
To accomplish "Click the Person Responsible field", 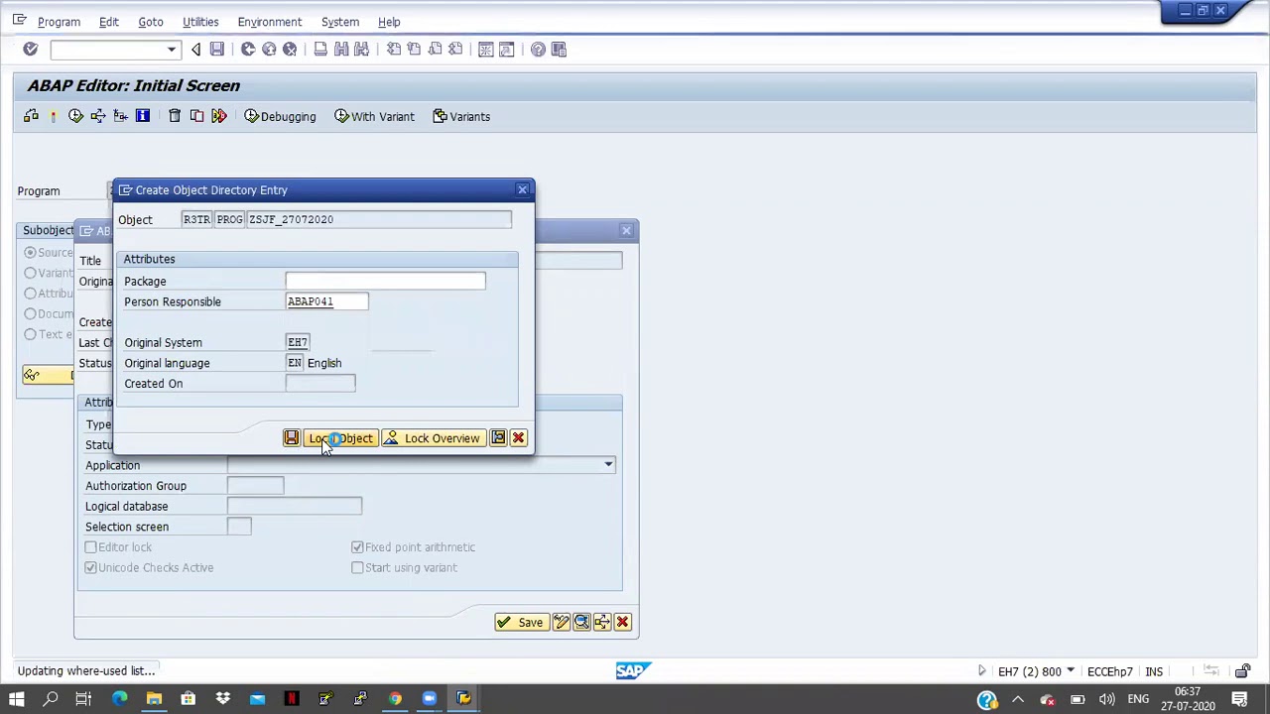I will tap(326, 301).
